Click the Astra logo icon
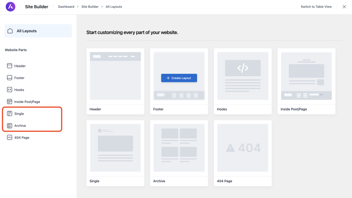Viewport: 352px width, 198px height. [x=11, y=7]
